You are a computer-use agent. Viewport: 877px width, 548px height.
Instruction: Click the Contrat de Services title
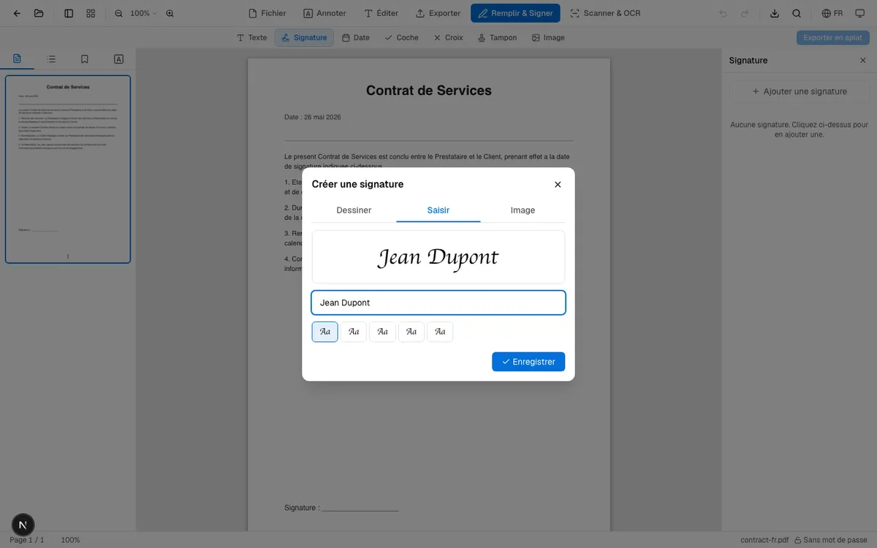click(x=429, y=91)
